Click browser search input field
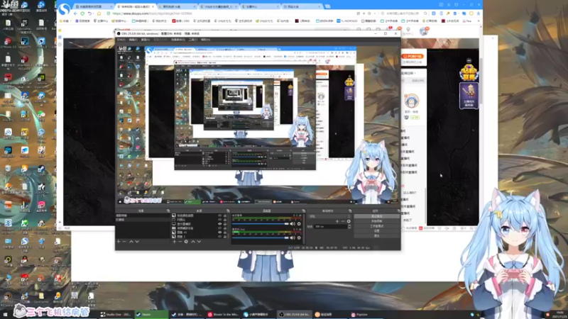 coord(401,13)
